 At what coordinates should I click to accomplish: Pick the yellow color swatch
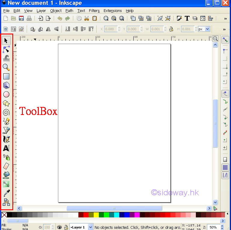(x=96, y=215)
